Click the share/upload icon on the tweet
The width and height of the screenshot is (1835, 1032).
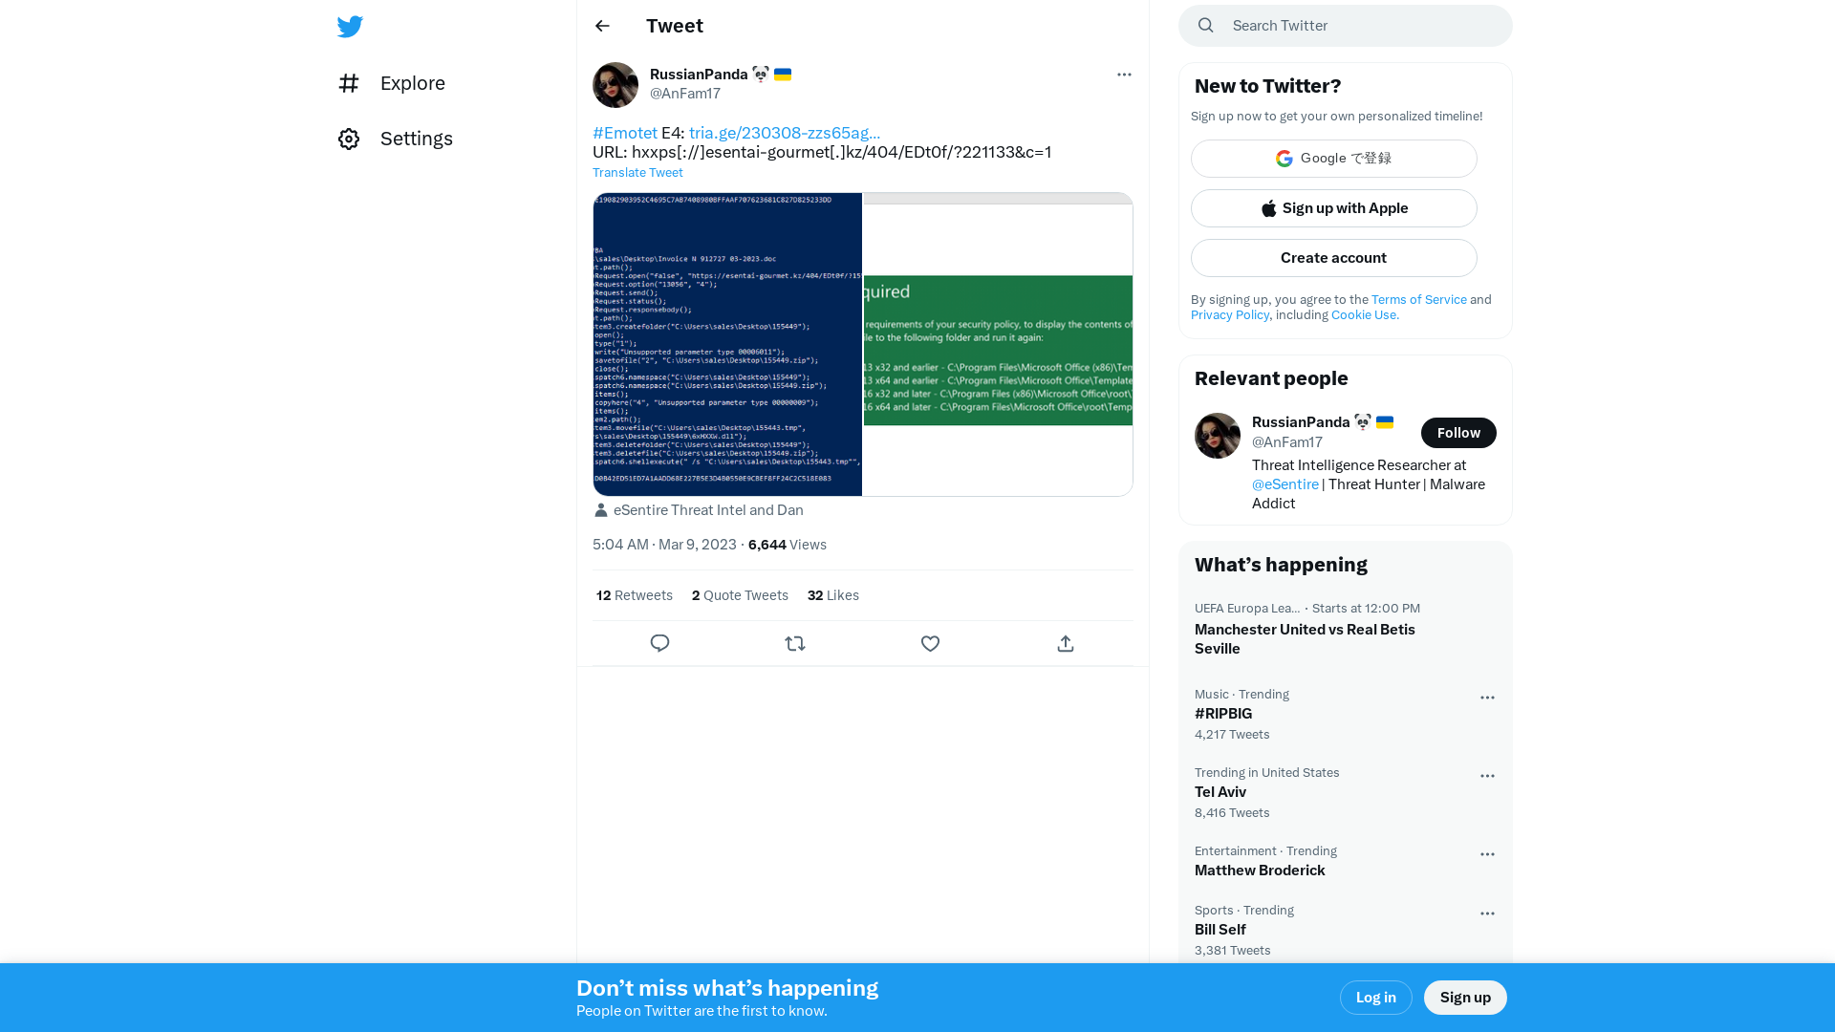pos(1065,643)
